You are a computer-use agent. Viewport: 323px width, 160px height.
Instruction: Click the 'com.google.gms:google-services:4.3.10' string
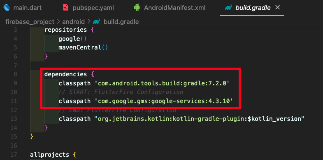(x=164, y=101)
